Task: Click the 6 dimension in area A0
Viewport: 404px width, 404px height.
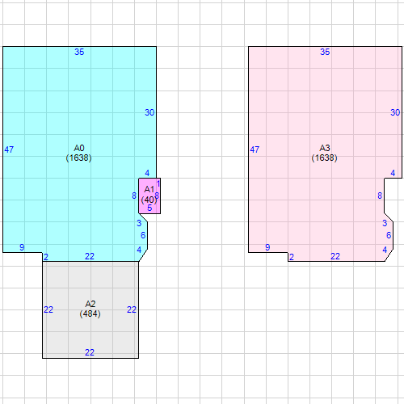Action: [143, 235]
